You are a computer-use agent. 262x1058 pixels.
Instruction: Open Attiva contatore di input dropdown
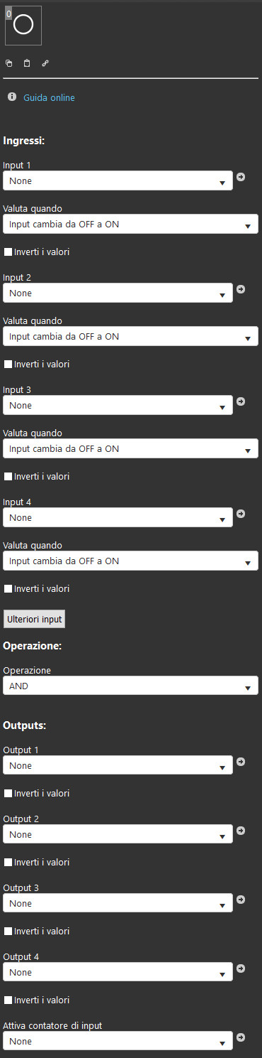pyautogui.click(x=118, y=1041)
